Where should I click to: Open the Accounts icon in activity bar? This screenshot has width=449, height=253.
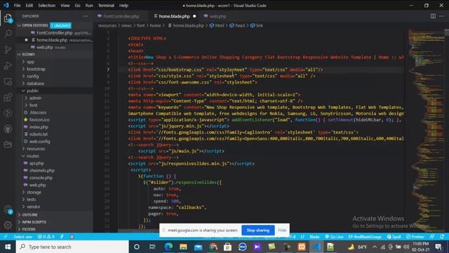(8, 209)
